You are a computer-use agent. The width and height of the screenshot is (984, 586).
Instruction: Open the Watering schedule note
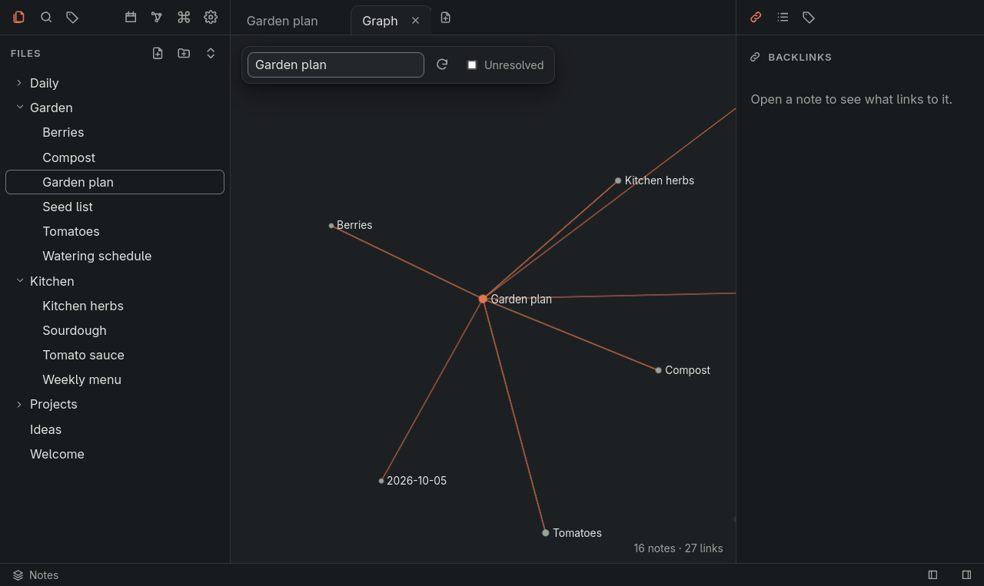pyautogui.click(x=115, y=256)
